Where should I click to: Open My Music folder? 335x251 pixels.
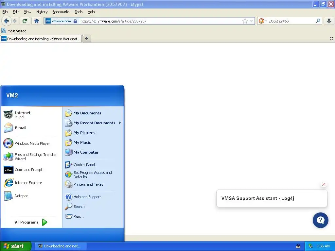click(x=93, y=142)
